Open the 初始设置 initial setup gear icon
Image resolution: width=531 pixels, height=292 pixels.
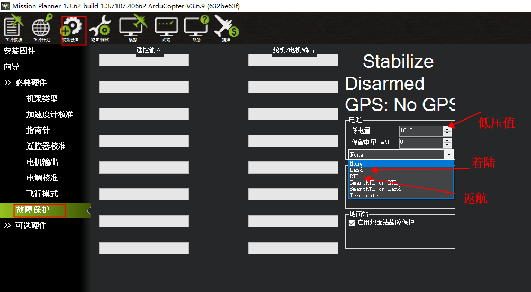[71, 30]
